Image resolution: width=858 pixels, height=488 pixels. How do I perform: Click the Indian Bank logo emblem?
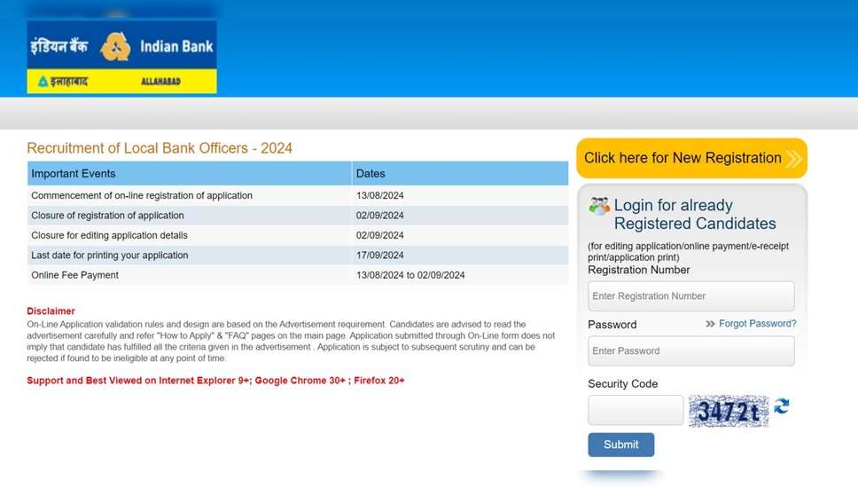(115, 46)
